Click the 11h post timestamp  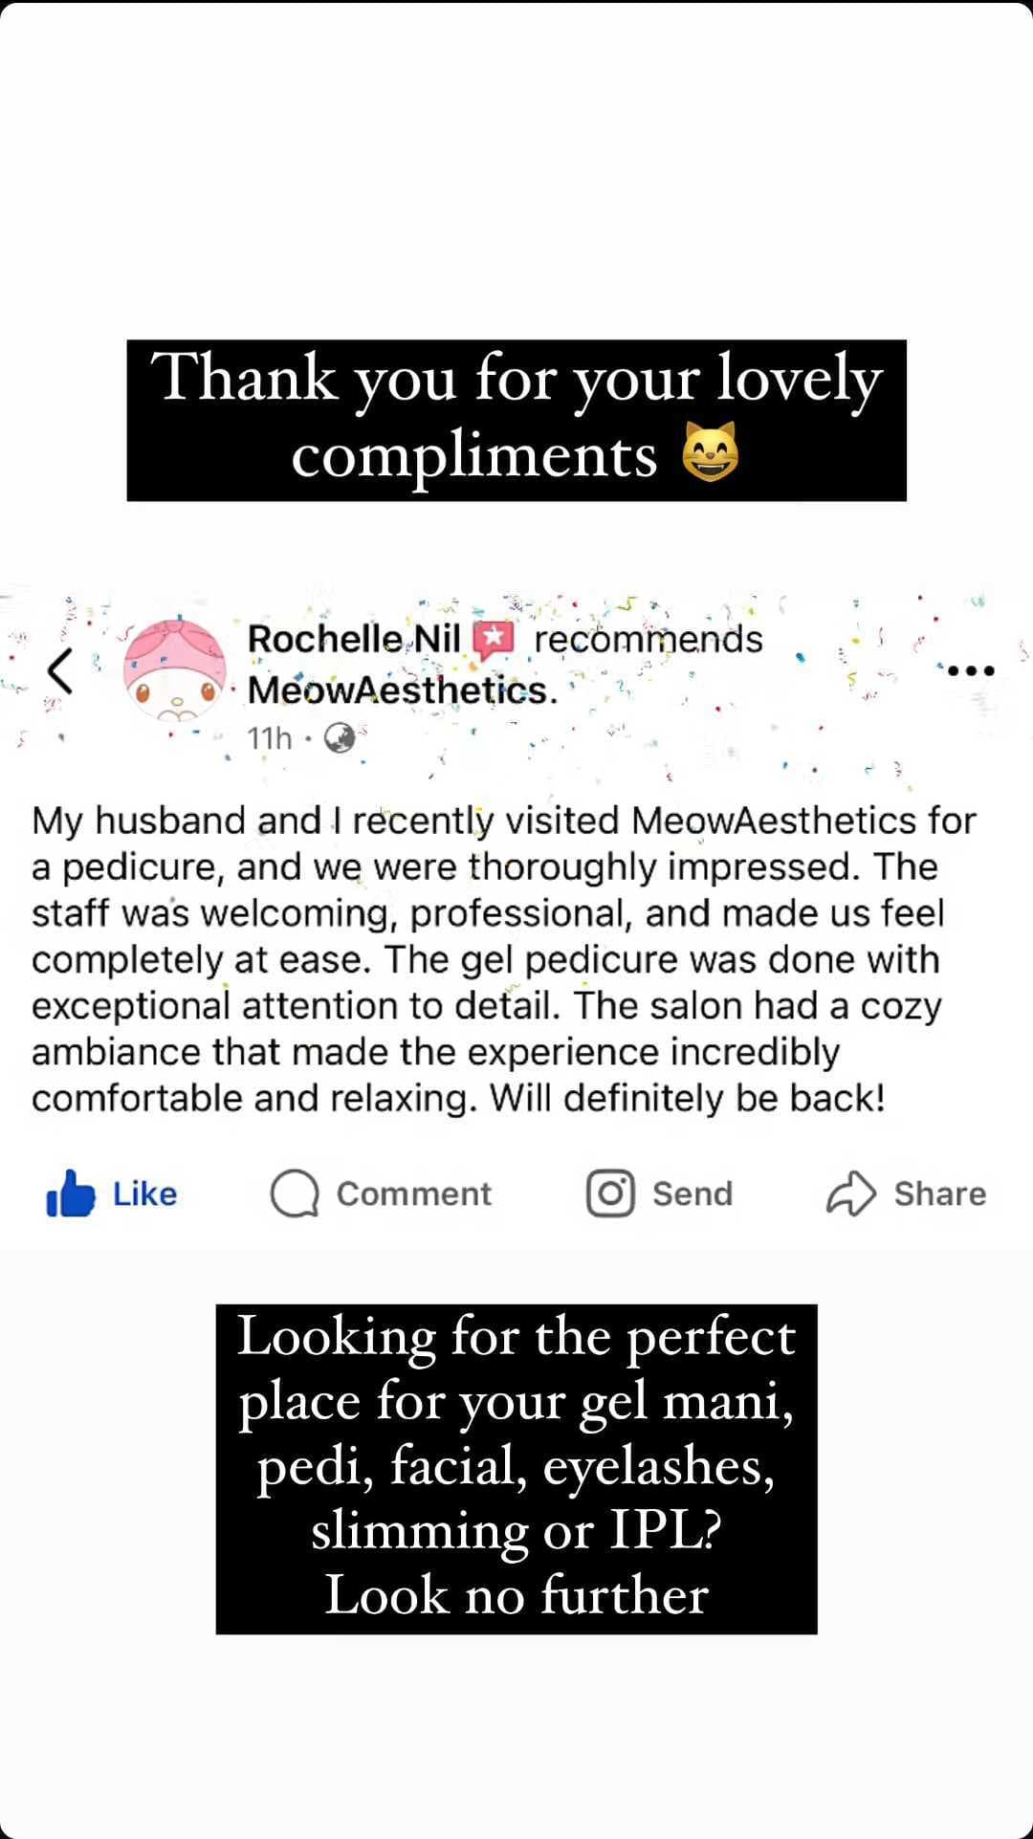(x=269, y=738)
